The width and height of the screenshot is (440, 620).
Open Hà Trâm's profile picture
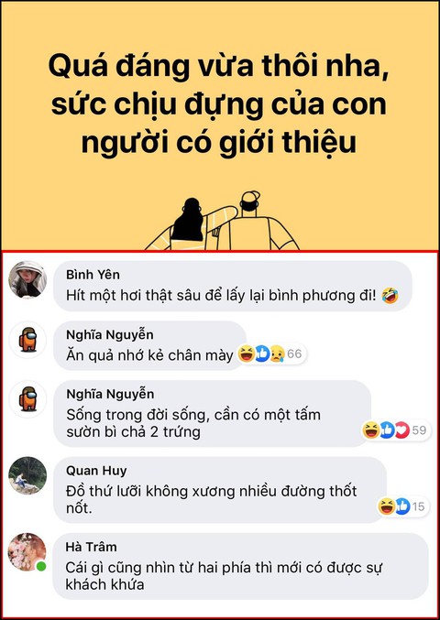coord(27,552)
